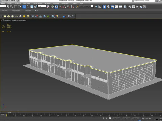Open the Selection Filter dropdown

point(3,6)
